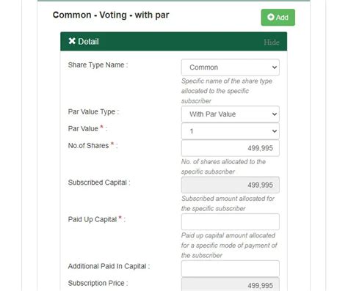Image resolution: width=348 pixels, height=291 pixels.
Task: Click the Detail header title
Action: click(x=88, y=42)
